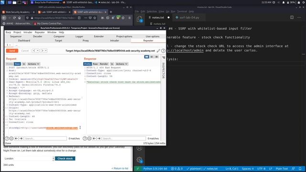Switch to top-bottom layout icon
This screenshot has height=172, width=306.
point(152,57)
